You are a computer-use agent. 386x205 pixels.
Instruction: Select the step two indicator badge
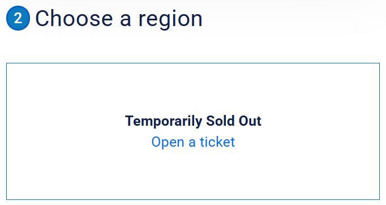point(18,18)
